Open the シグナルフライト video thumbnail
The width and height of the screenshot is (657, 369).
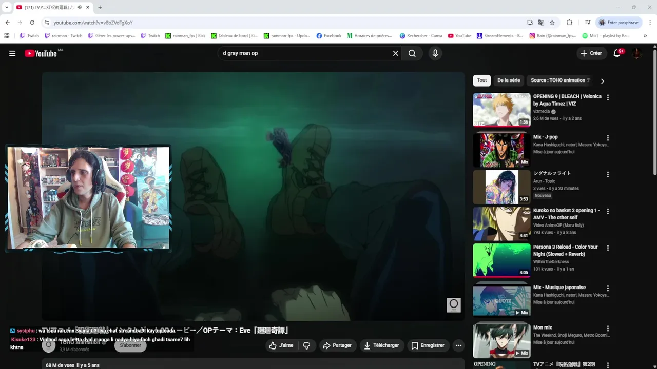[x=501, y=187]
